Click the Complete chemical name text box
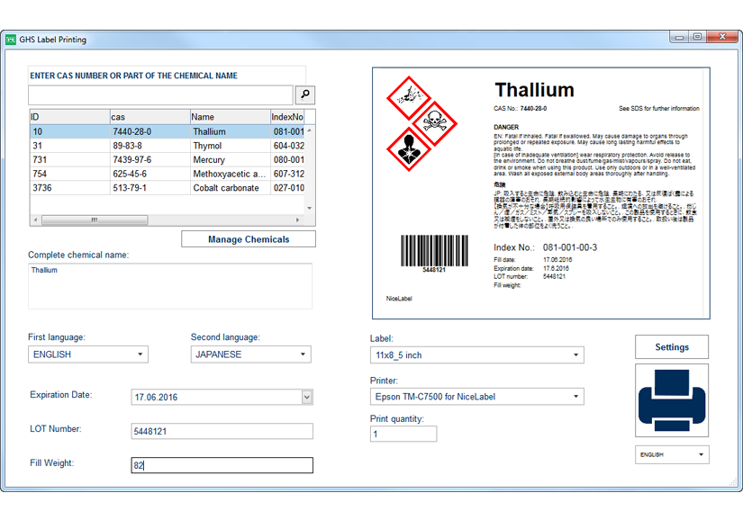The height and width of the screenshot is (511, 743). click(x=170, y=286)
